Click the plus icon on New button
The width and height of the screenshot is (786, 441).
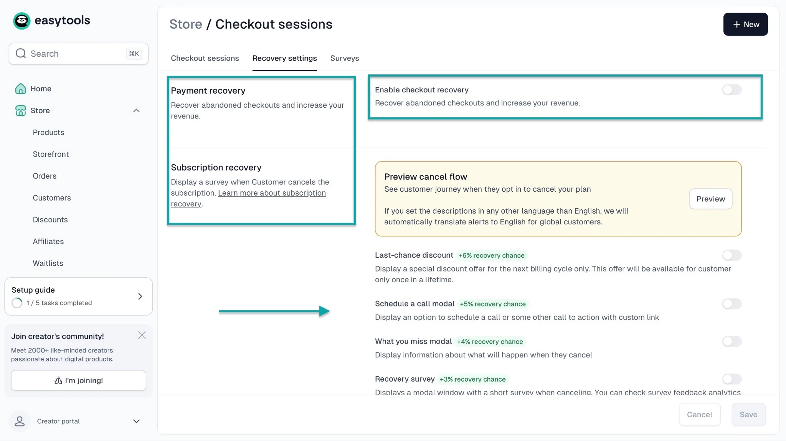pyautogui.click(x=736, y=25)
